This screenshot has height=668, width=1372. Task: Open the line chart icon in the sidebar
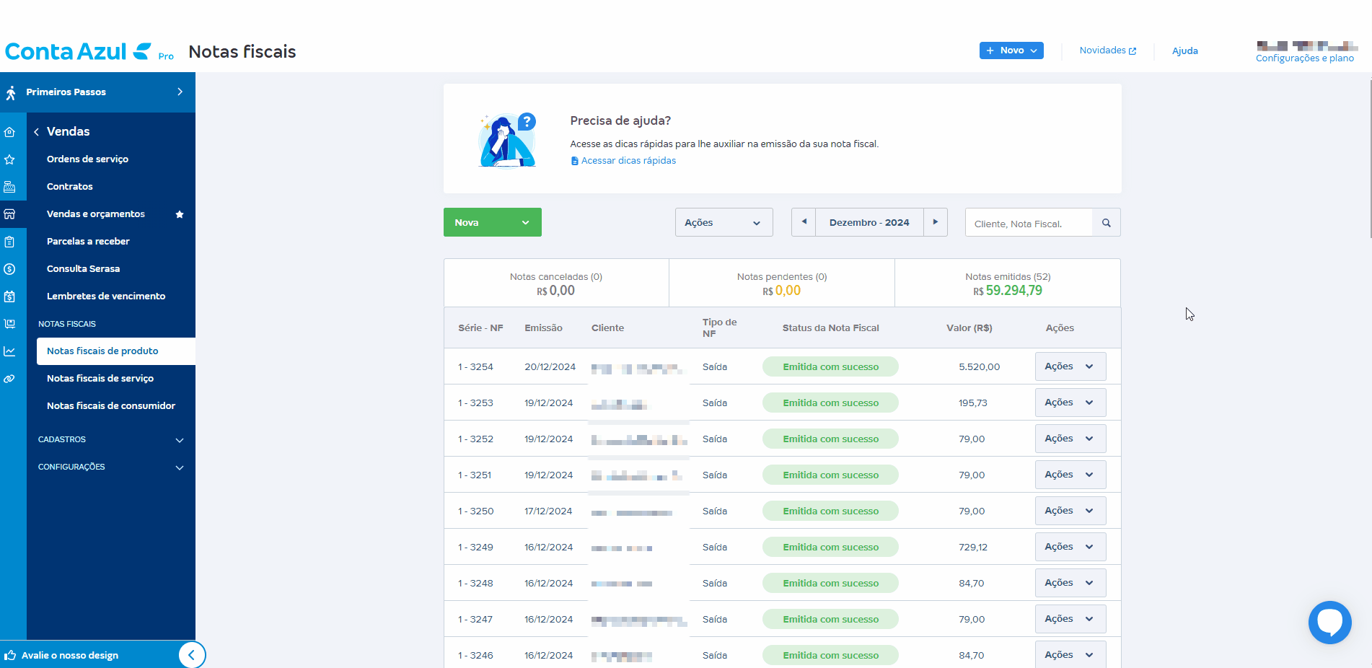click(10, 351)
